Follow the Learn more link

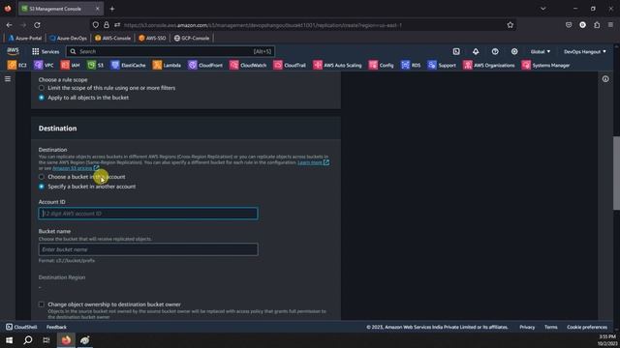coord(313,162)
